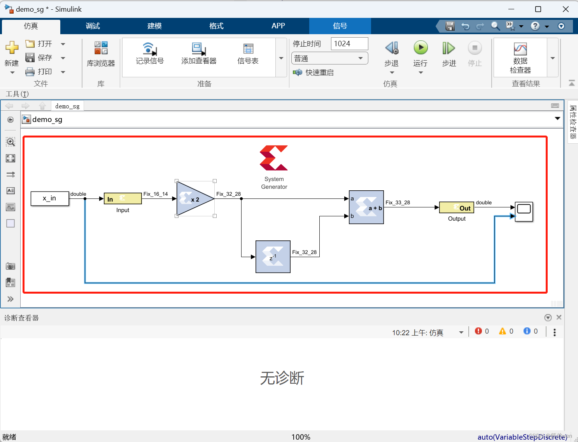Open the help menu dropdown arrow
Viewport: 578px width, 442px height.
[x=547, y=26]
